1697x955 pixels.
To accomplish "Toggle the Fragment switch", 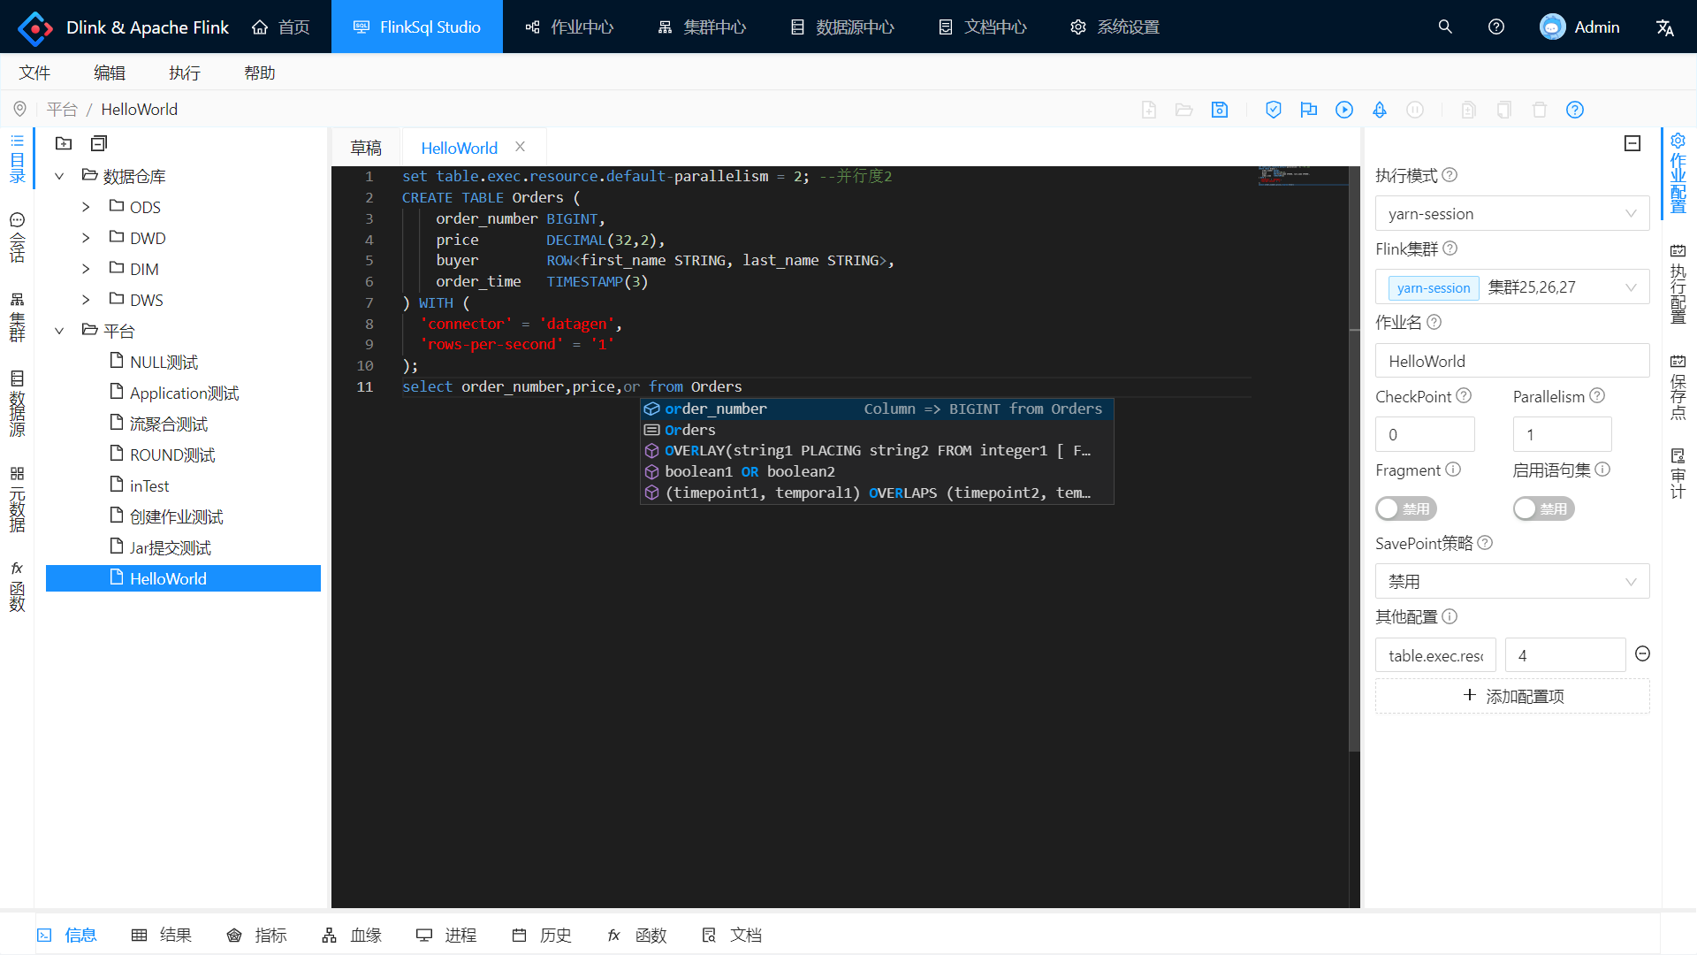I will pyautogui.click(x=1405, y=508).
